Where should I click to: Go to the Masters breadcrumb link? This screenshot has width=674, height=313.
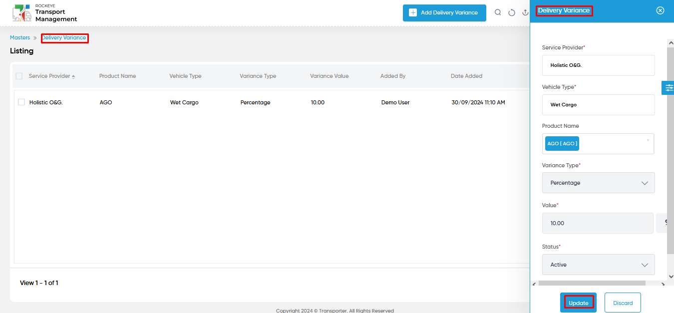point(20,38)
